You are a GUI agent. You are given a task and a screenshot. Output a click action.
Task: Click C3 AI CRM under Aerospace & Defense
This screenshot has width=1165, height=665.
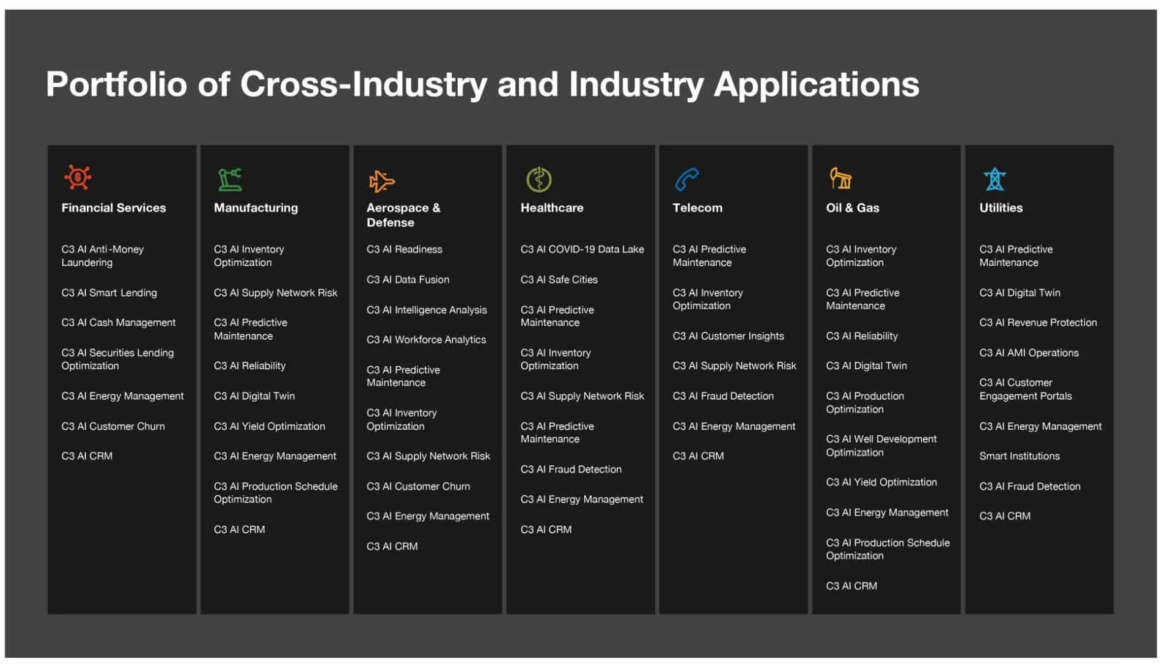click(392, 546)
